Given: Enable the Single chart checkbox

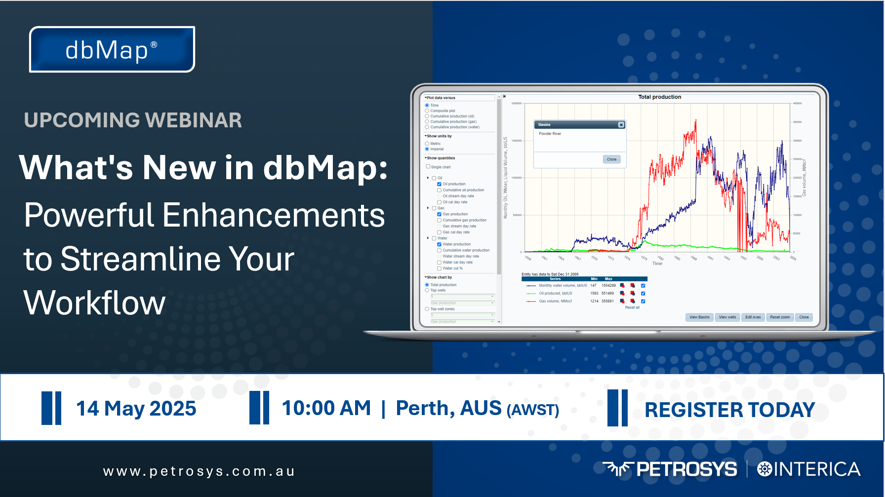Looking at the screenshot, I should click(x=428, y=167).
